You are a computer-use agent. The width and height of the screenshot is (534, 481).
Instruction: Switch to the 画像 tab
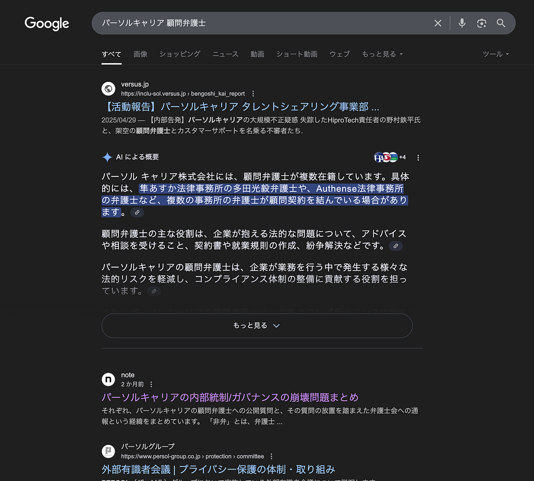[x=140, y=54]
